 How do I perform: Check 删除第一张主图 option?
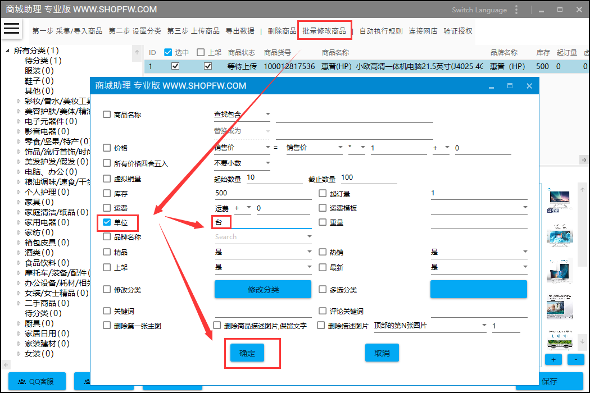tap(107, 326)
